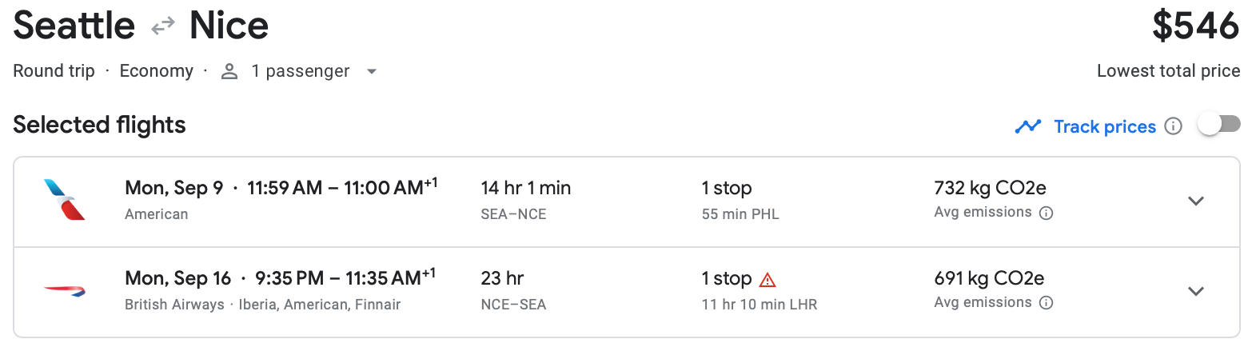Click the Selected flights heading
This screenshot has width=1252, height=347.
[x=99, y=125]
